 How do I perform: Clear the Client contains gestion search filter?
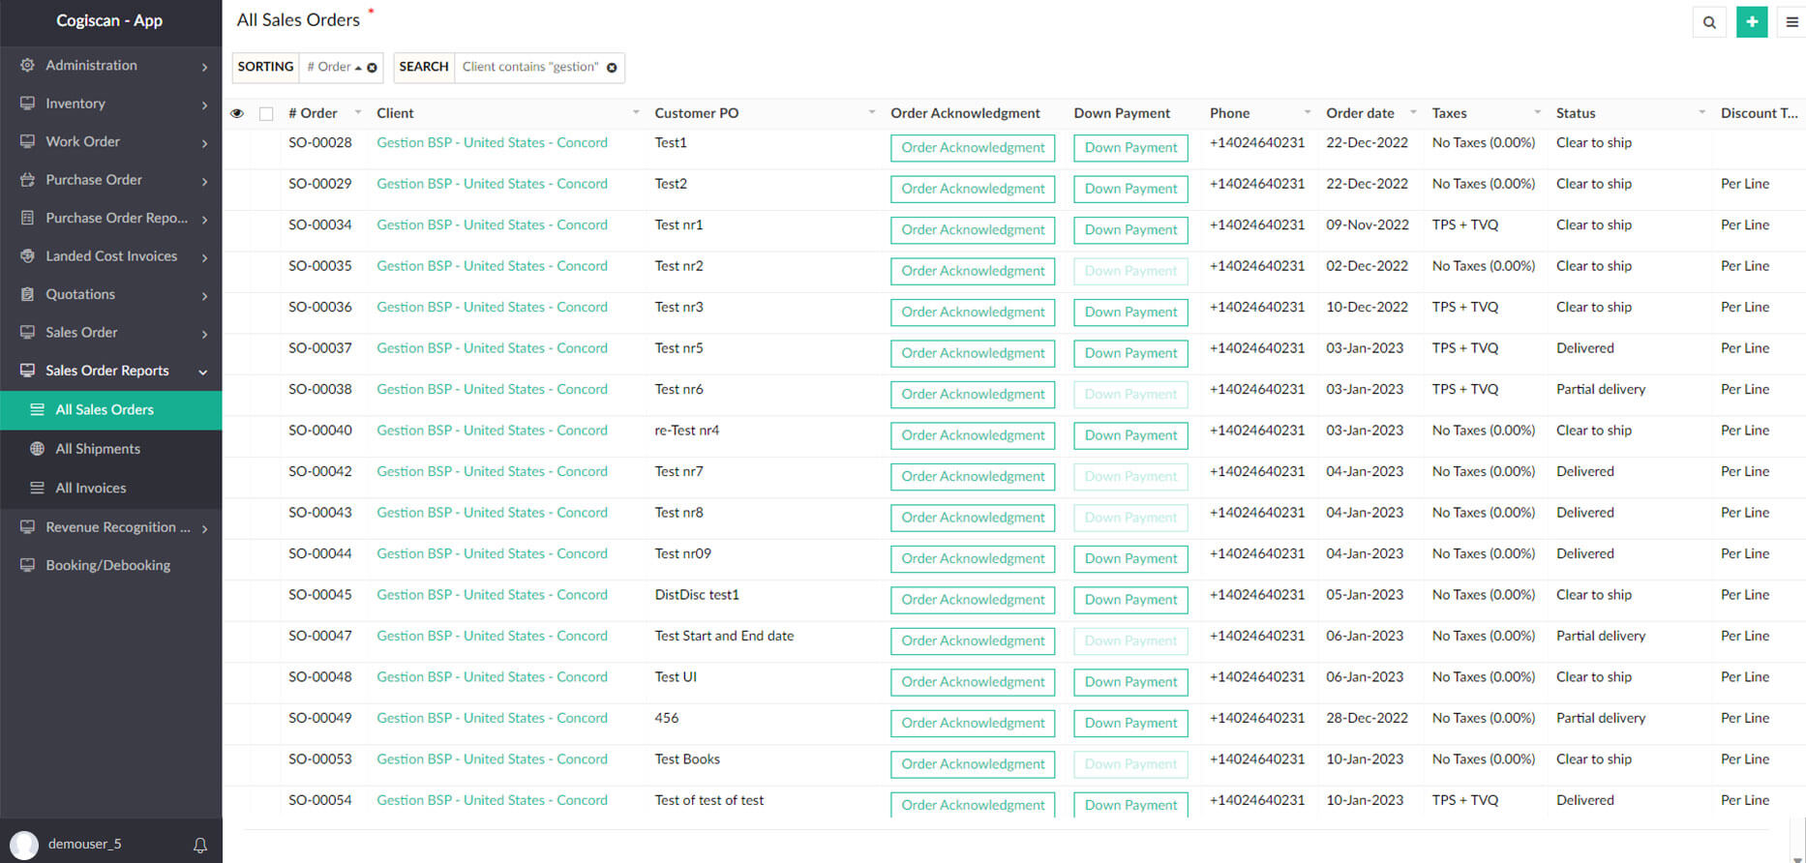pyautogui.click(x=612, y=68)
